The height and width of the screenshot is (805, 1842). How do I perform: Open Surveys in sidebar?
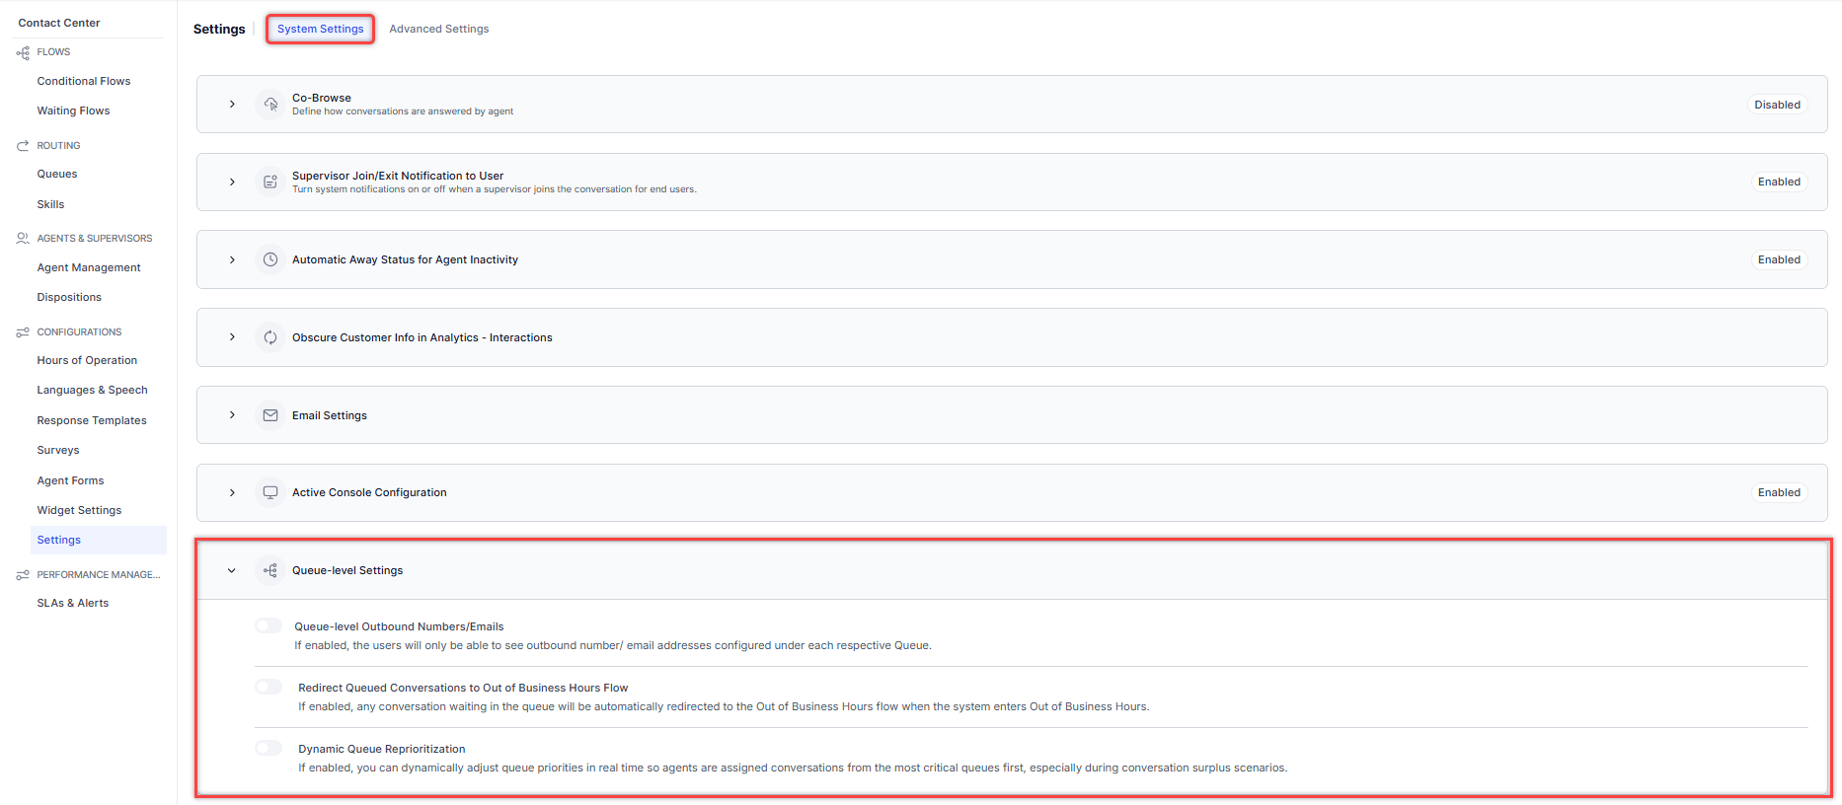click(58, 450)
